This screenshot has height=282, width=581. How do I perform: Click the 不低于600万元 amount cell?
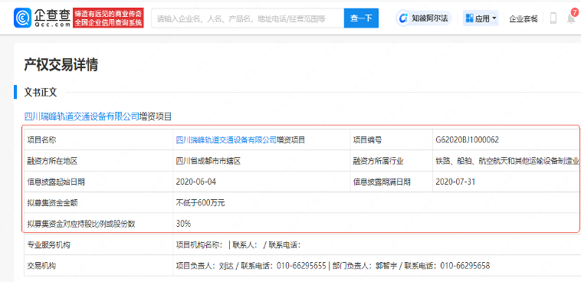[201, 203]
